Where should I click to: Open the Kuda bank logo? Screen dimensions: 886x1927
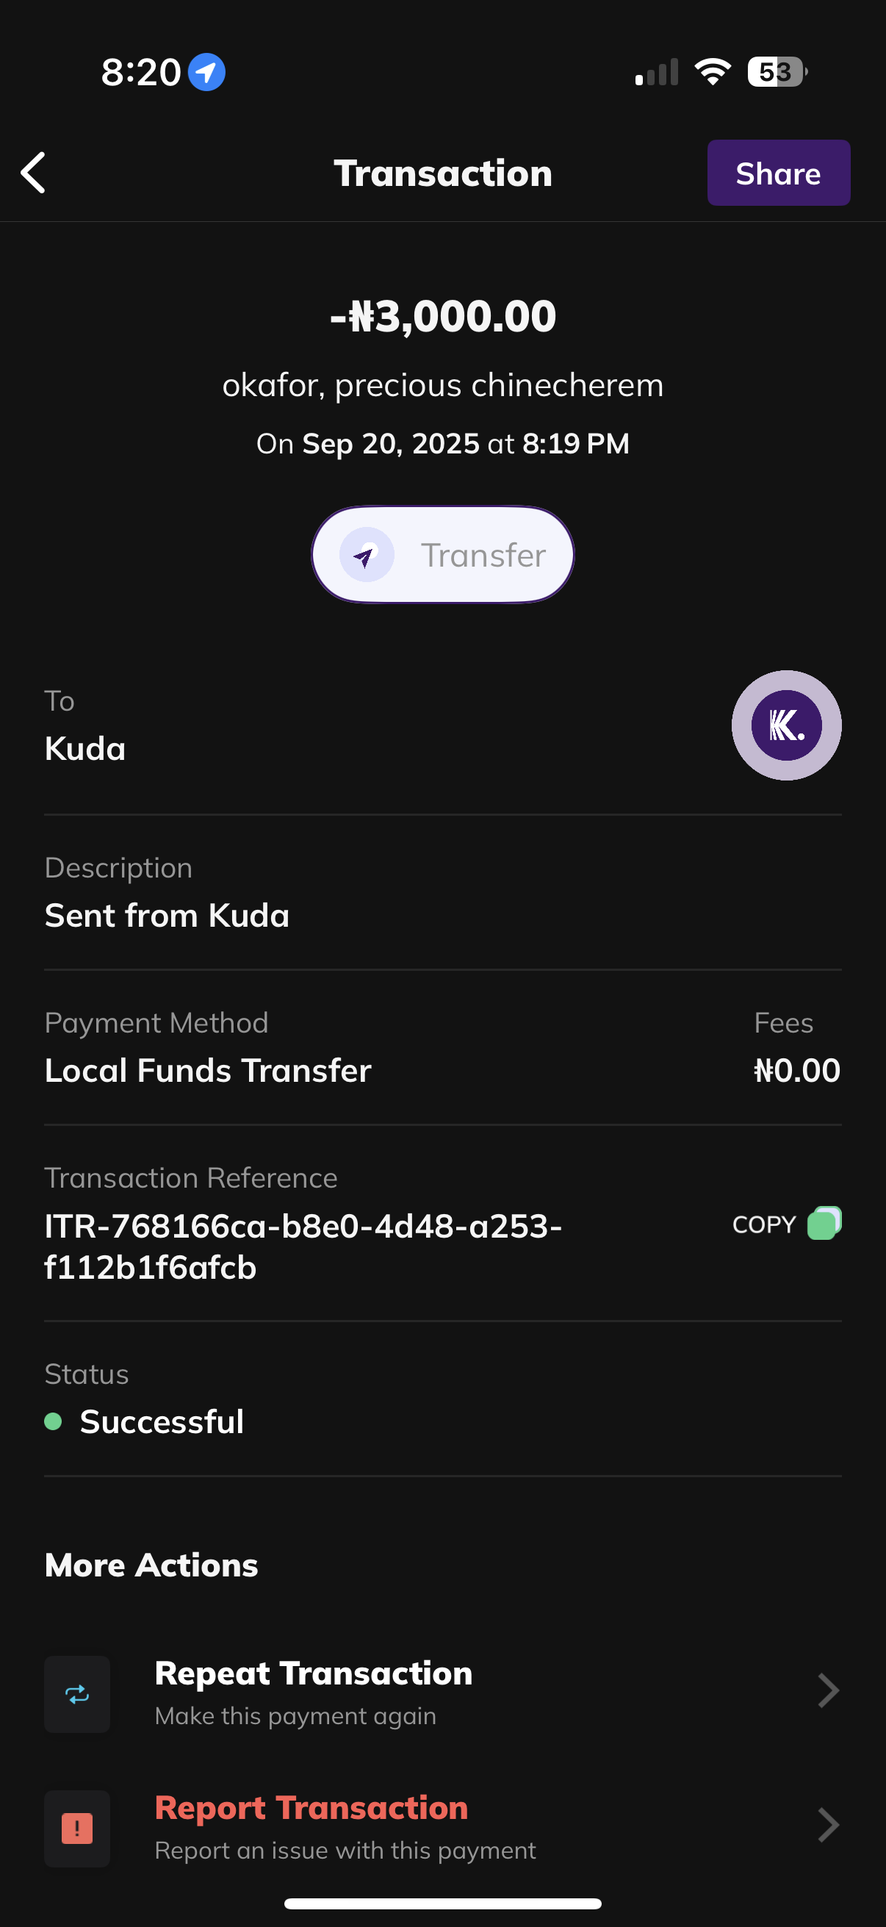pos(786,725)
